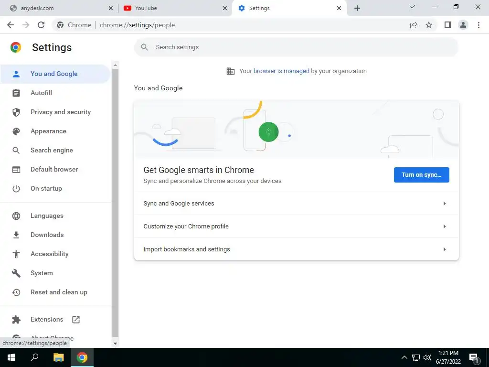Open Default browser settings

coord(55,170)
